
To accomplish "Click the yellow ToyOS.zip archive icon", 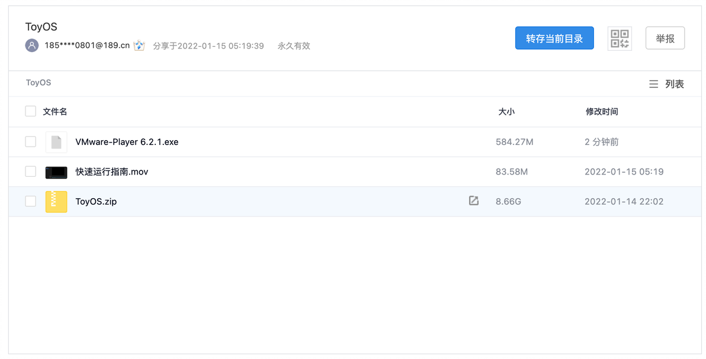I will (x=56, y=202).
